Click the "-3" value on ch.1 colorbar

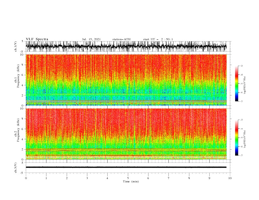click(x=241, y=66)
